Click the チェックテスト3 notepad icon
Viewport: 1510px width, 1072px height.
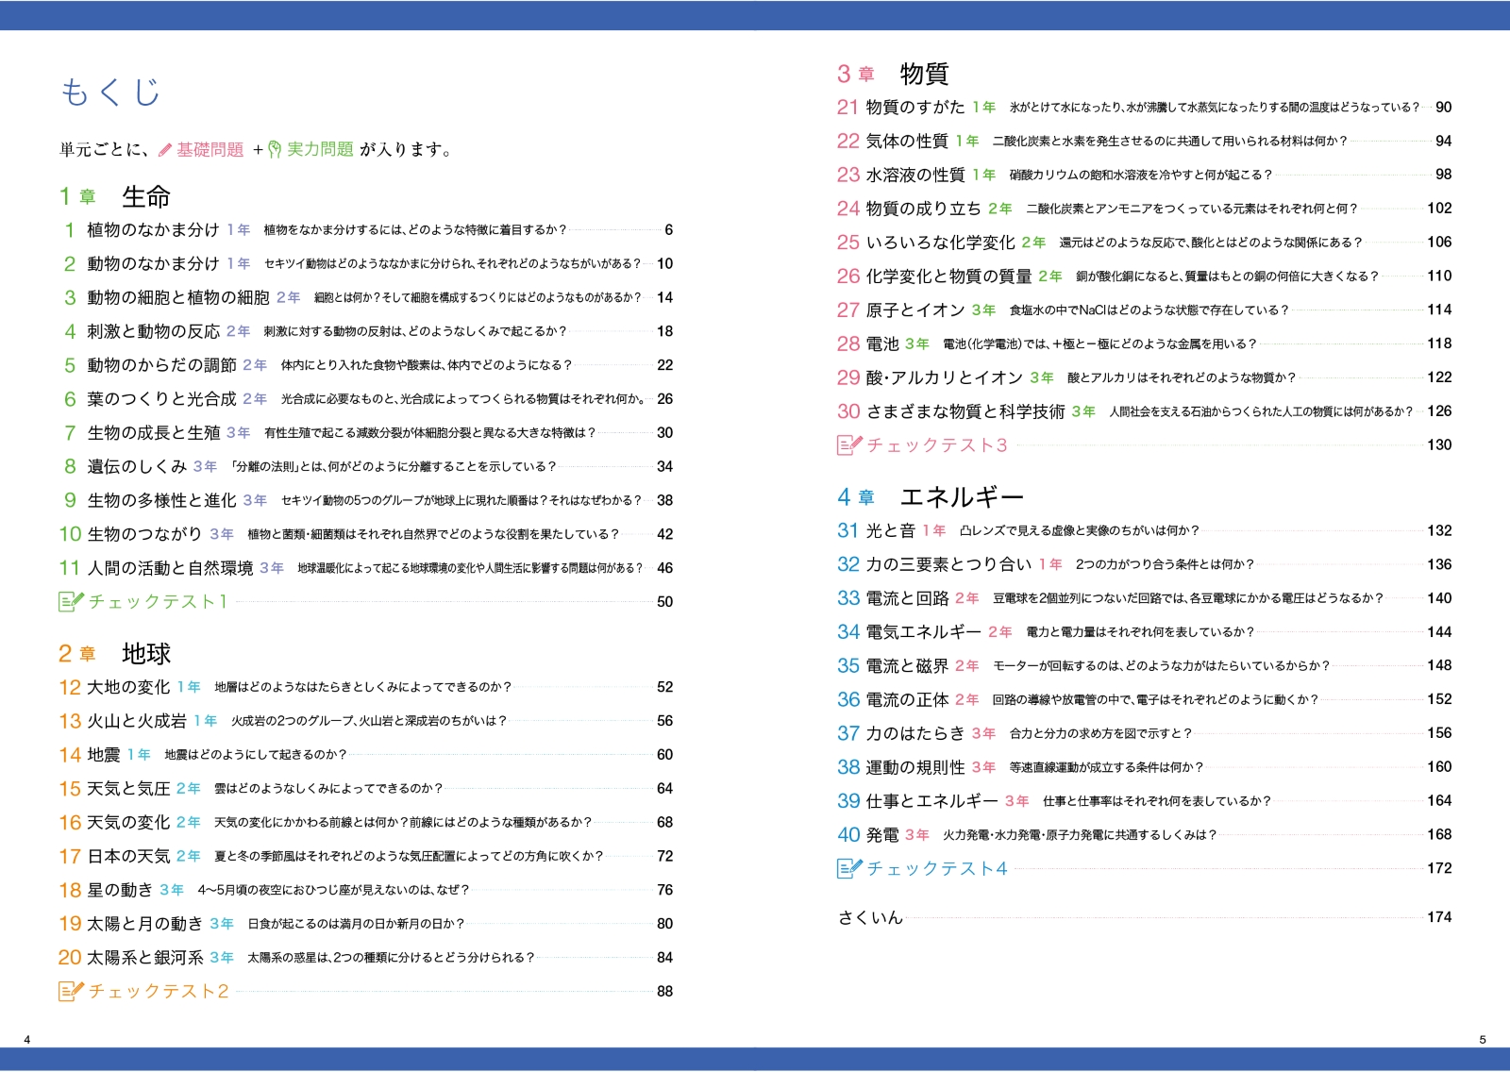pos(849,444)
